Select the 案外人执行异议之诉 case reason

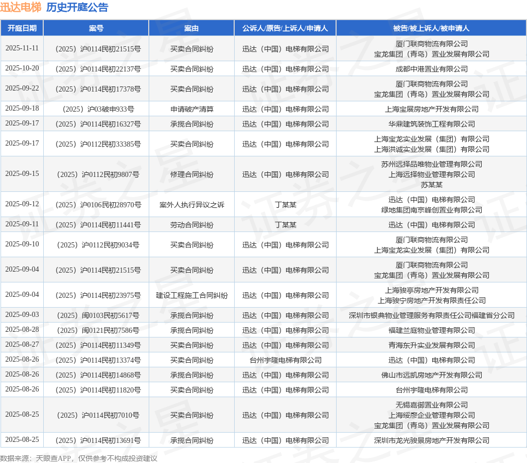coord(191,204)
